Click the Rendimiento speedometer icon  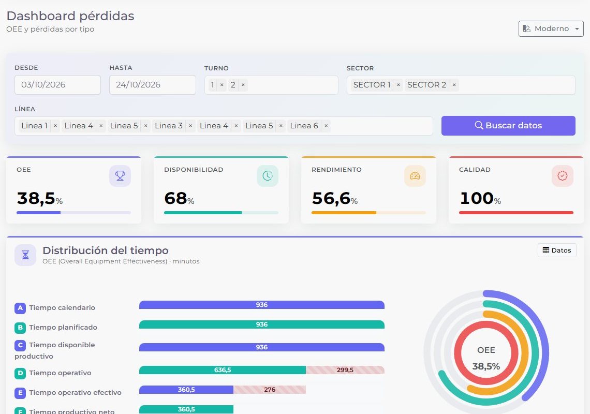[415, 176]
